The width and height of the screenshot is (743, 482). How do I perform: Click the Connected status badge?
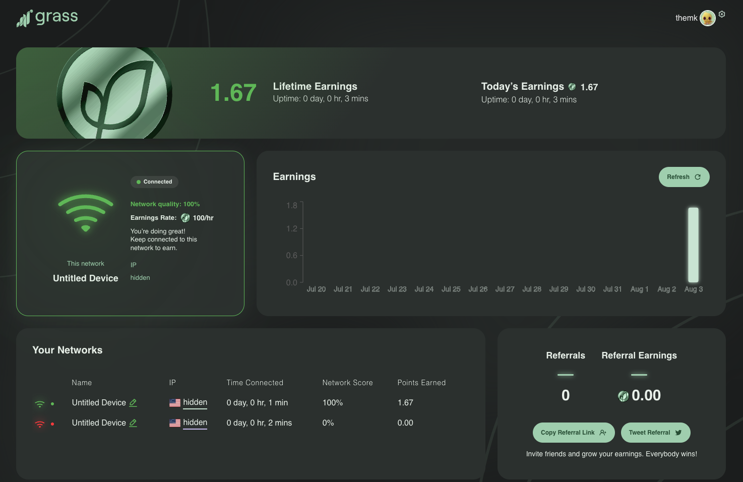pyautogui.click(x=154, y=182)
